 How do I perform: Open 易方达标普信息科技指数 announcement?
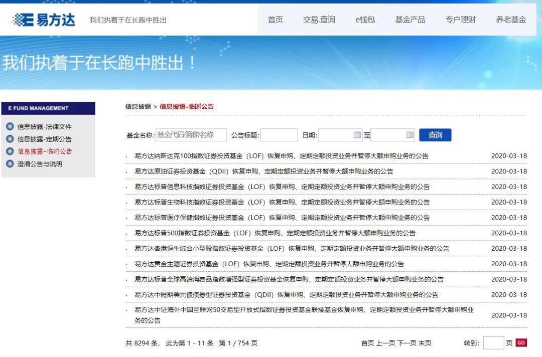coord(282,187)
